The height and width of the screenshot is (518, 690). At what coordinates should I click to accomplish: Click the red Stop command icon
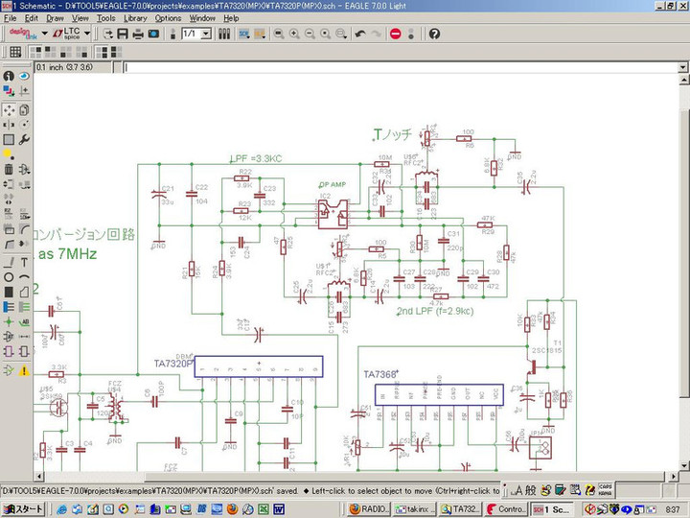[396, 34]
